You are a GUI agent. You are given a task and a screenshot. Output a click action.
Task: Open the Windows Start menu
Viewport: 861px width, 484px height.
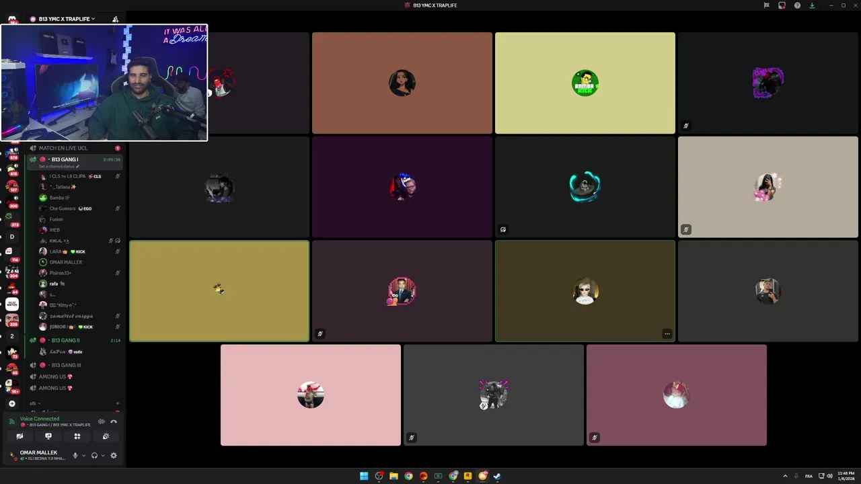[364, 476]
